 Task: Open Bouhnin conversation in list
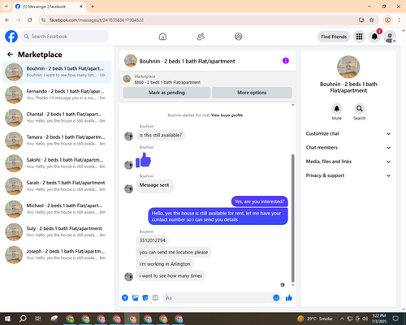coord(57,72)
